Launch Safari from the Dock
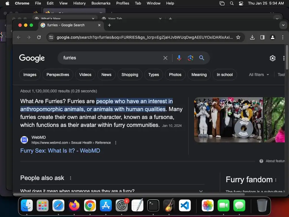Screen dimensions: 289x217 pos(58,205)
